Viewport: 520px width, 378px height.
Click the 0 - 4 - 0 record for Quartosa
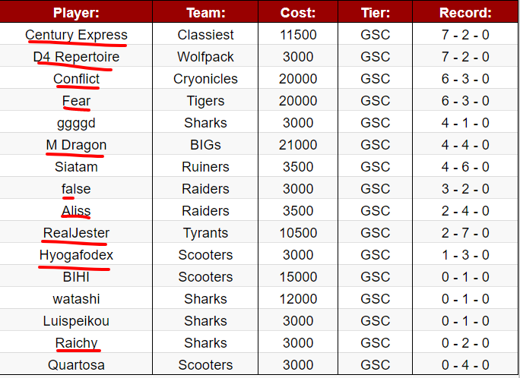pyautogui.click(x=465, y=365)
